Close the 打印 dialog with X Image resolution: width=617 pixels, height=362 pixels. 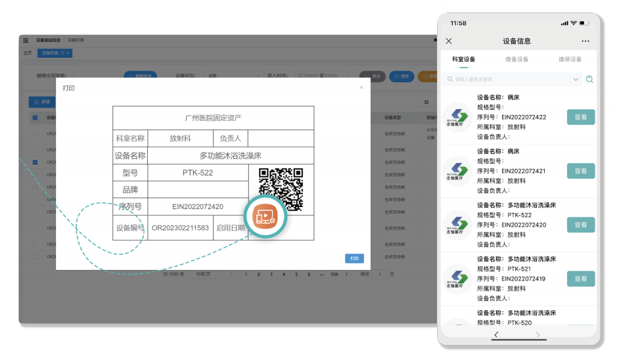tap(361, 87)
